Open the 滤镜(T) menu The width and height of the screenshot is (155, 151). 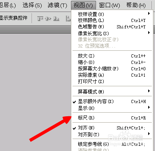57,5
